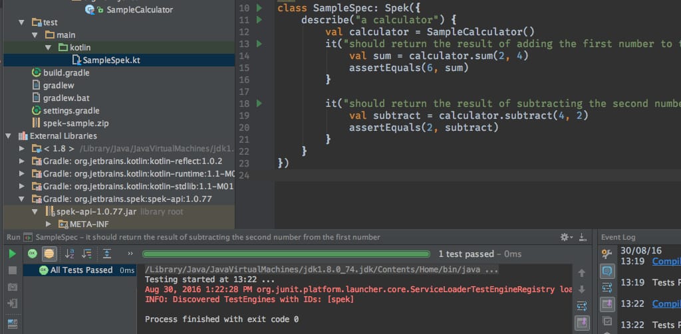Select build.gradle in project tree
The height and width of the screenshot is (334, 681).
[66, 73]
